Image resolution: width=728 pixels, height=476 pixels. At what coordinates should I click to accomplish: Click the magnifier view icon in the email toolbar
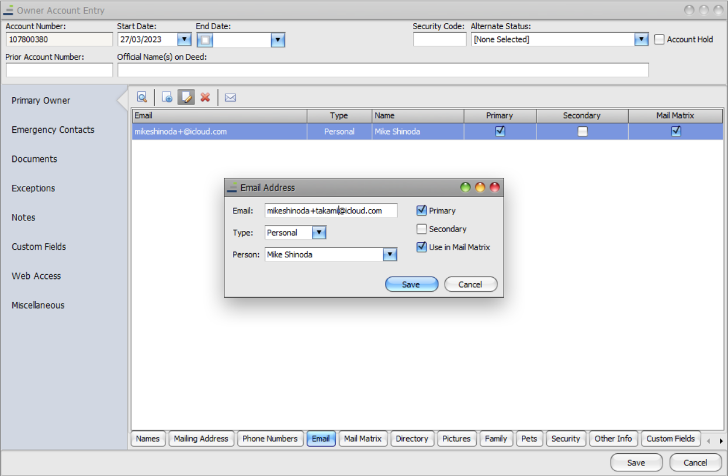point(142,98)
